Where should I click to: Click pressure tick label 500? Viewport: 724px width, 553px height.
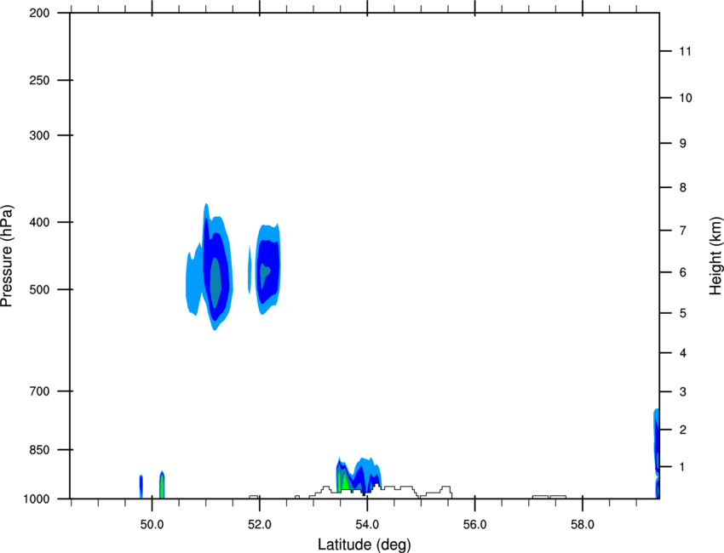(39, 289)
